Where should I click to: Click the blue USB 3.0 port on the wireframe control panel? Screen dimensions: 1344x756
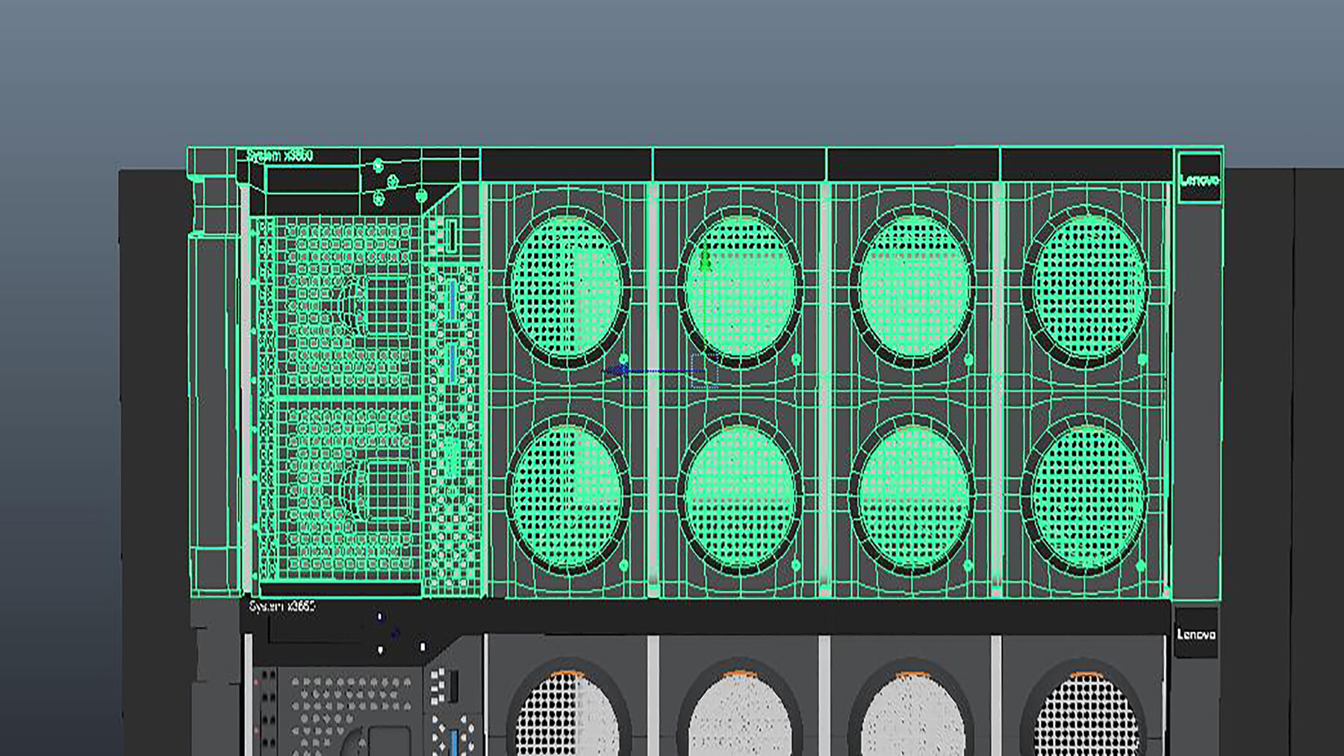pos(452,299)
